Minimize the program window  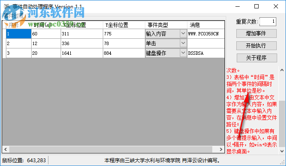coord(238,7)
